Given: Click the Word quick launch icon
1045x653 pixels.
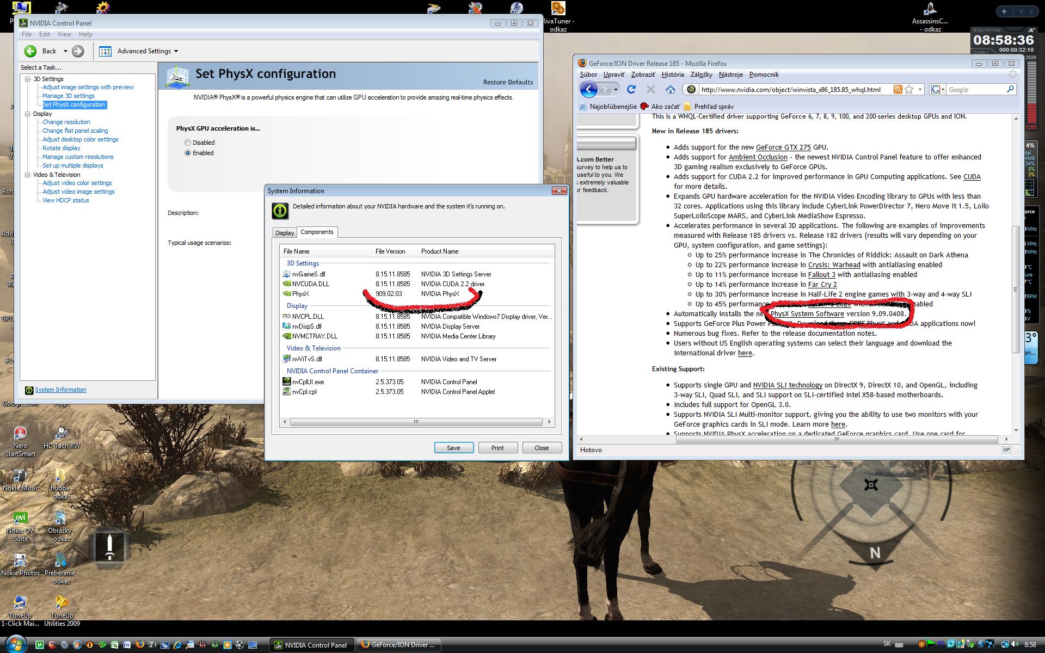Looking at the screenshot, I should 127,645.
